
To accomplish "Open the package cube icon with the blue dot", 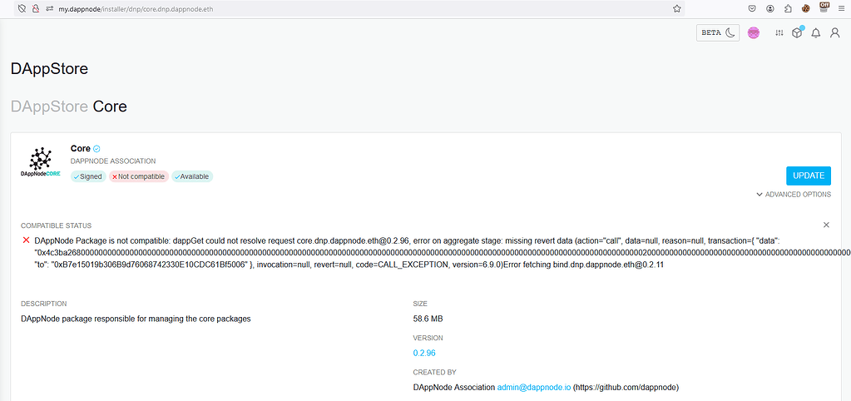I will [x=797, y=32].
